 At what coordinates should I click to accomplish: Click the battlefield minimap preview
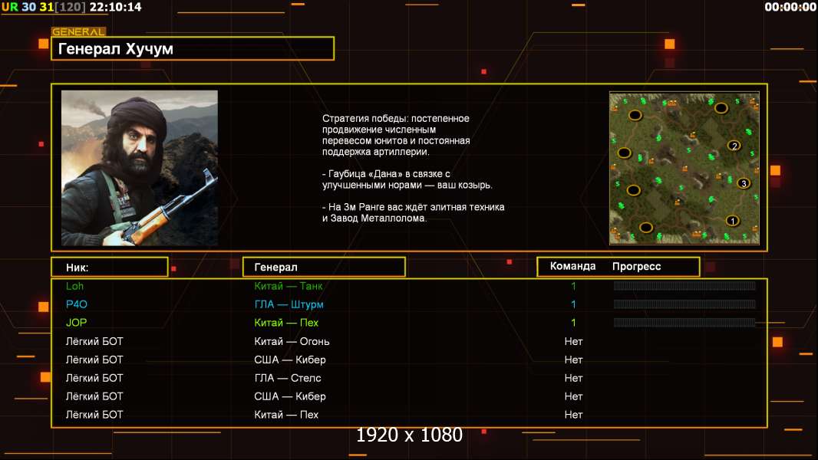pos(684,168)
